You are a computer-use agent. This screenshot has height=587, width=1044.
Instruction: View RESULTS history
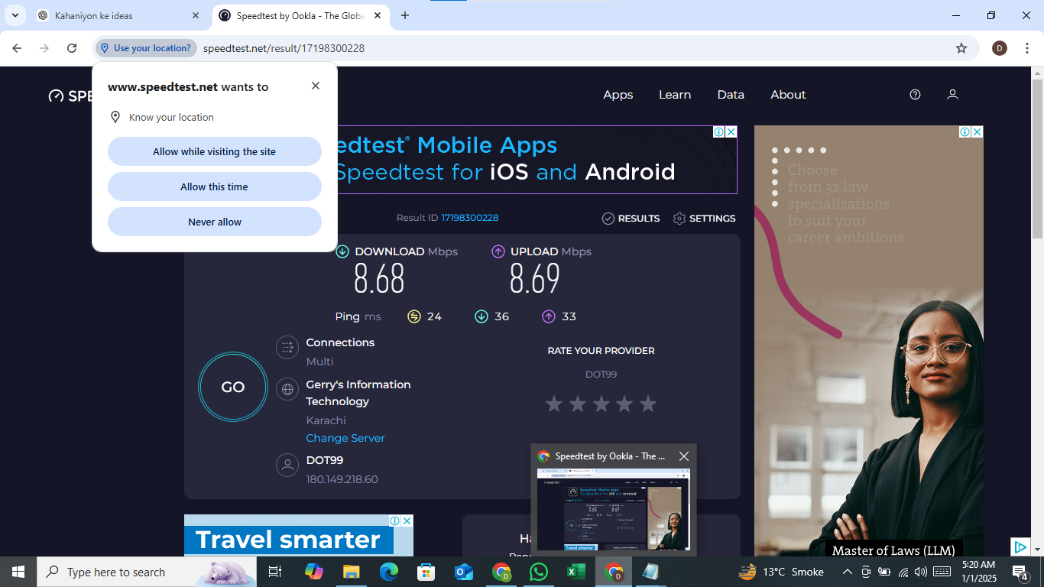[x=631, y=219]
